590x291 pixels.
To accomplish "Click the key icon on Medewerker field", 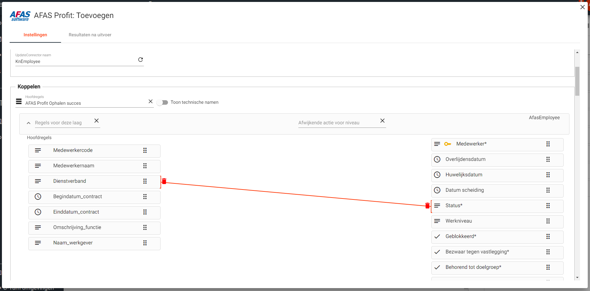I will [x=447, y=144].
